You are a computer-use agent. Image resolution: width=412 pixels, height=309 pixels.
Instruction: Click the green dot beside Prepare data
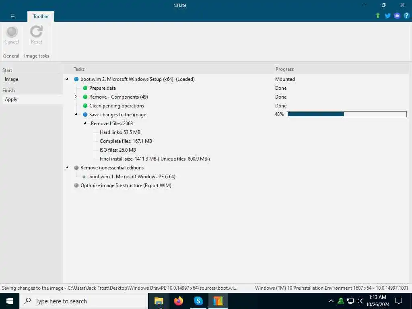[85, 88]
